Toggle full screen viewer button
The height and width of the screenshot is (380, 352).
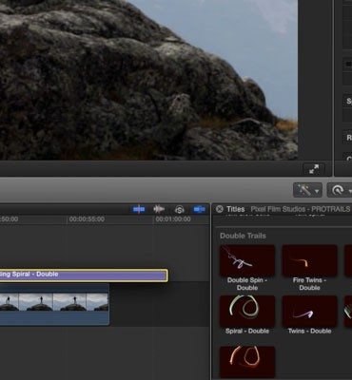tap(314, 169)
